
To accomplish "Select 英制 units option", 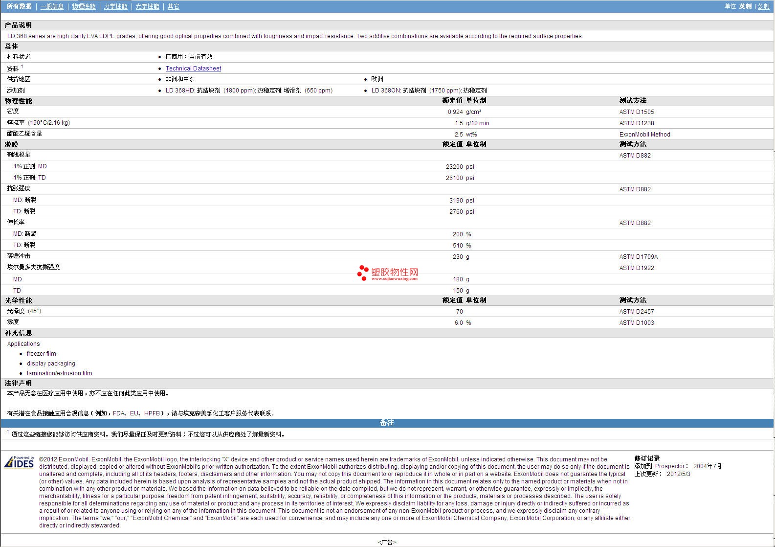I will [745, 6].
